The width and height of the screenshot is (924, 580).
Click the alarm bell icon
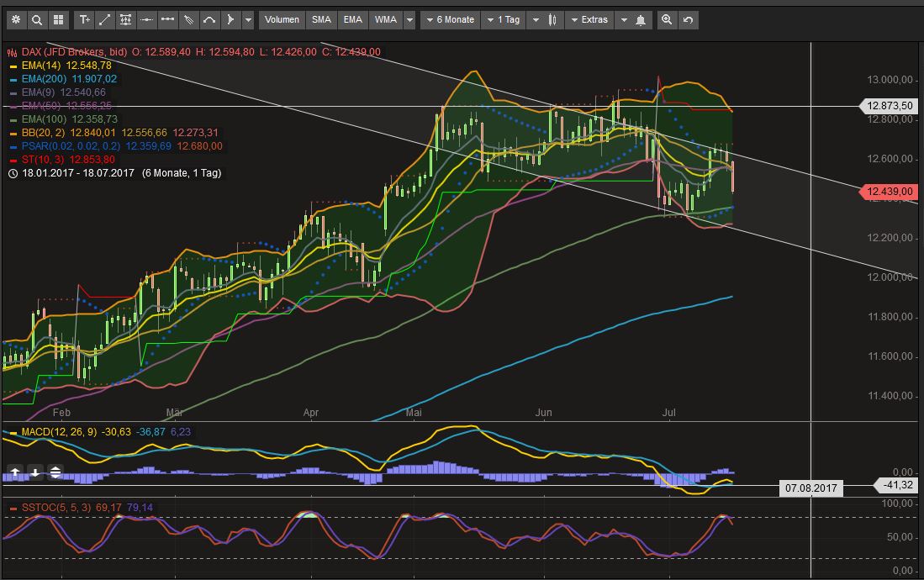click(x=641, y=19)
